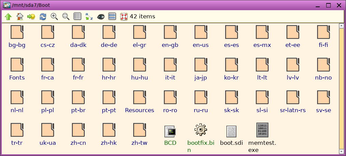Select the cs-cz folder
The height and width of the screenshot is (156, 346).
[48, 37]
